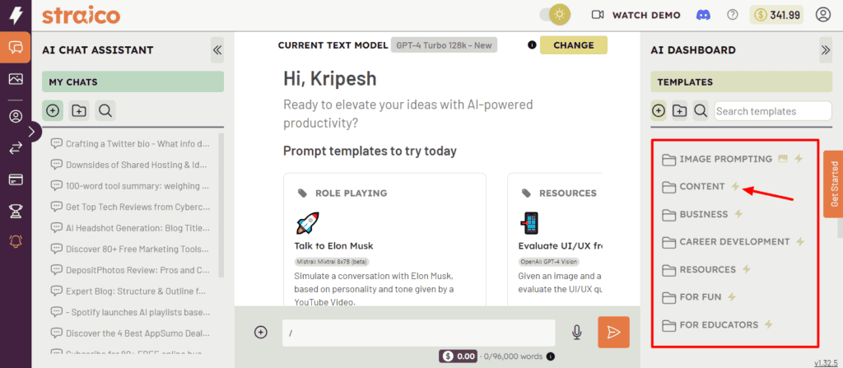
Task: Open the user account profile icon
Action: (x=822, y=15)
